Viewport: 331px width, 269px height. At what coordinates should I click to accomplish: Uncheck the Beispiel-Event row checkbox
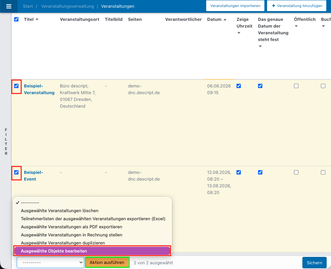16,172
